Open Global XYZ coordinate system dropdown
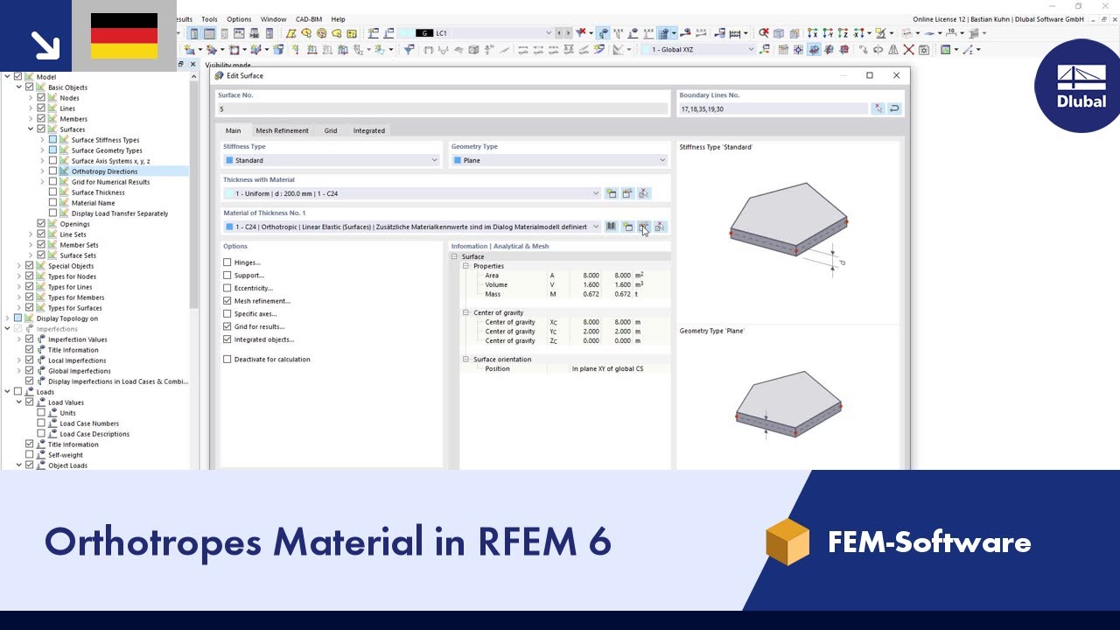The width and height of the screenshot is (1120, 630). click(x=750, y=50)
